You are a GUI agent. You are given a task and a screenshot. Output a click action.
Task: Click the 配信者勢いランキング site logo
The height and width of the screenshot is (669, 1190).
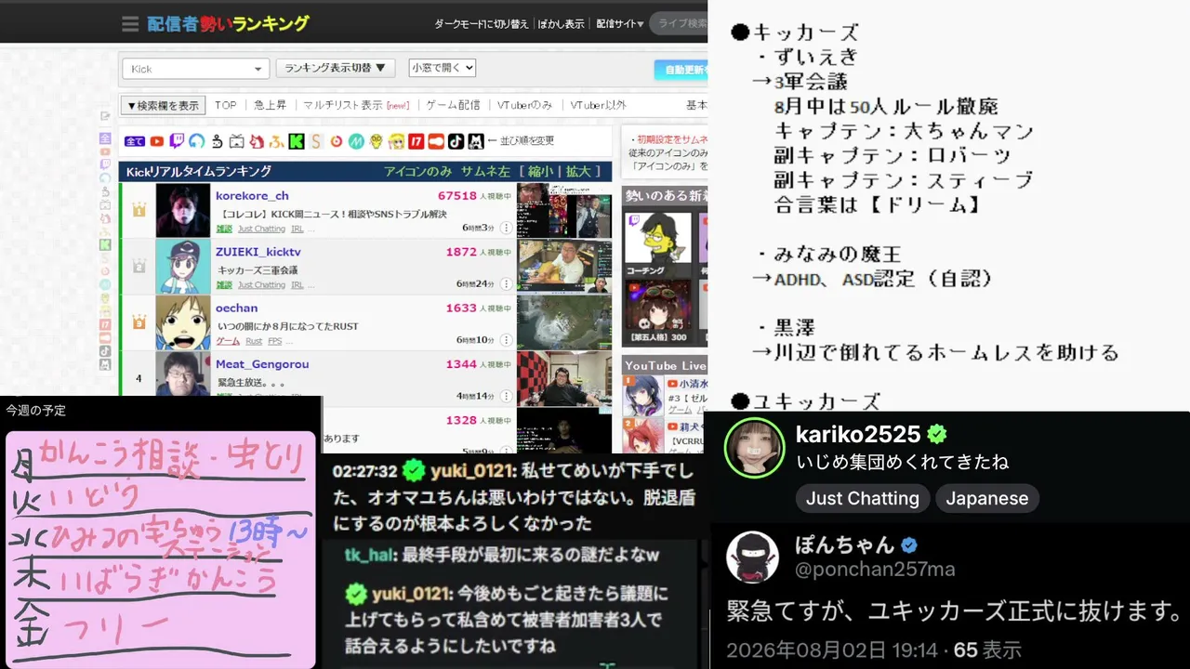click(228, 24)
